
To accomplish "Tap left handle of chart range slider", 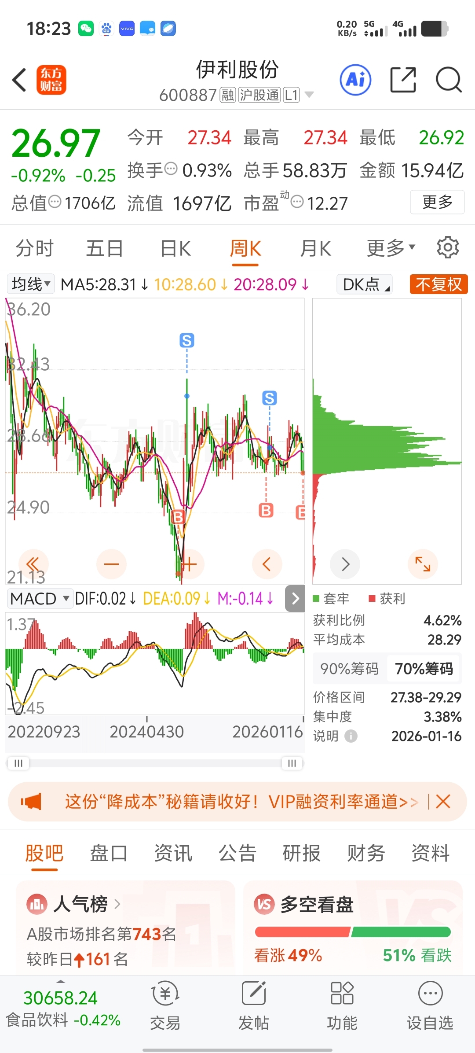I will [18, 763].
